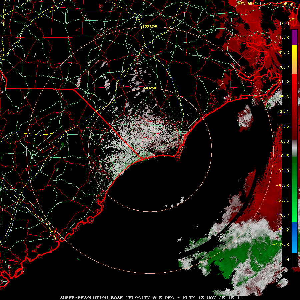This screenshot has height=300, width=300.
Task: Pick the blue segment of the velocity color bar
Action: [x=294, y=237]
